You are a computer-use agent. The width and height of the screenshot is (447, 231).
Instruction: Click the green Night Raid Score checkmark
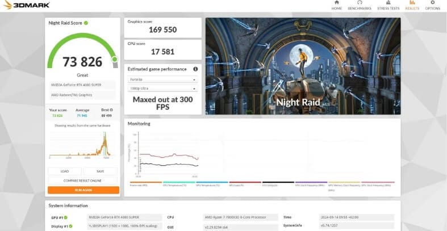coord(86,23)
